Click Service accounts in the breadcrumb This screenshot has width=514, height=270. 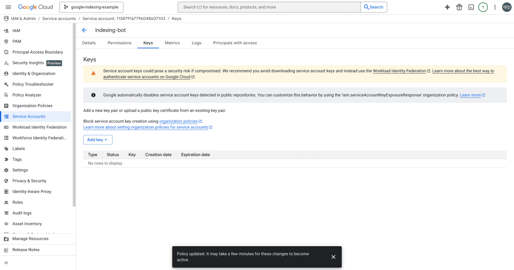click(59, 19)
